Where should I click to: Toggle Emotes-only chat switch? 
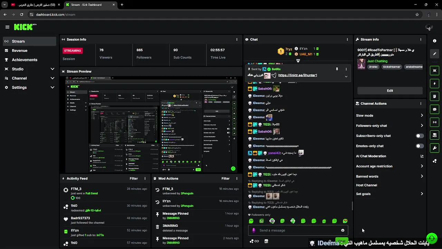[420, 146]
